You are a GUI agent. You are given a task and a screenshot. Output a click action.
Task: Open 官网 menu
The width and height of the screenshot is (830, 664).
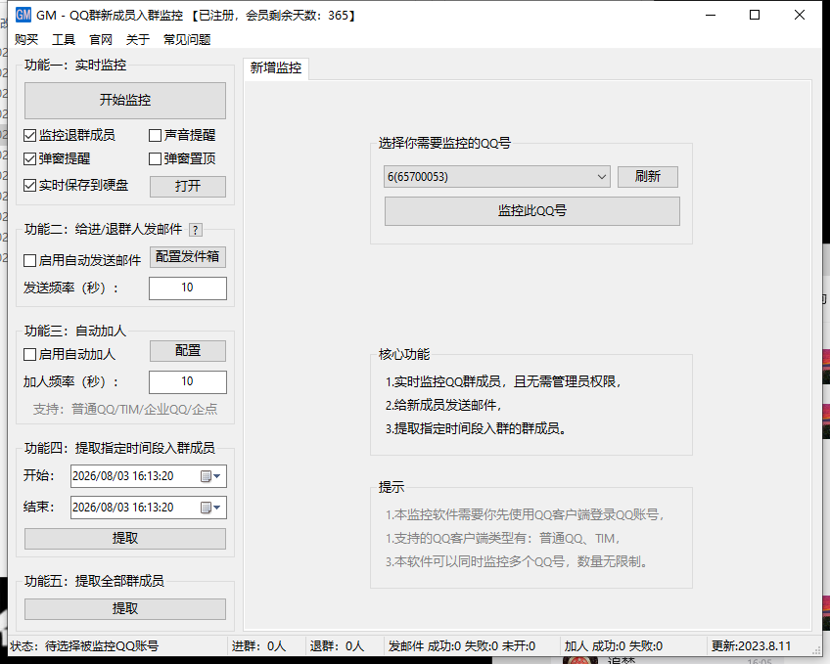click(101, 40)
